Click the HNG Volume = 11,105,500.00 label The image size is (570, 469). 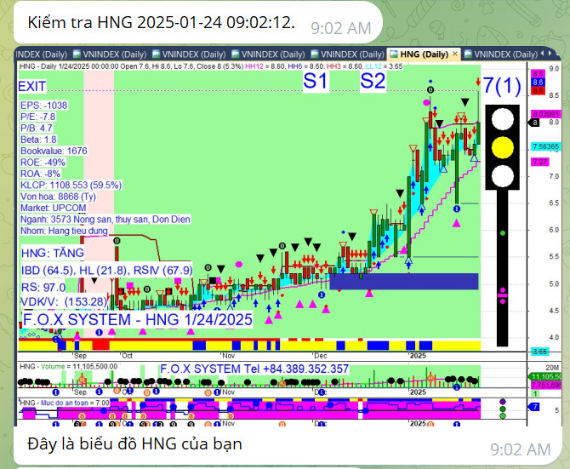coord(68,367)
